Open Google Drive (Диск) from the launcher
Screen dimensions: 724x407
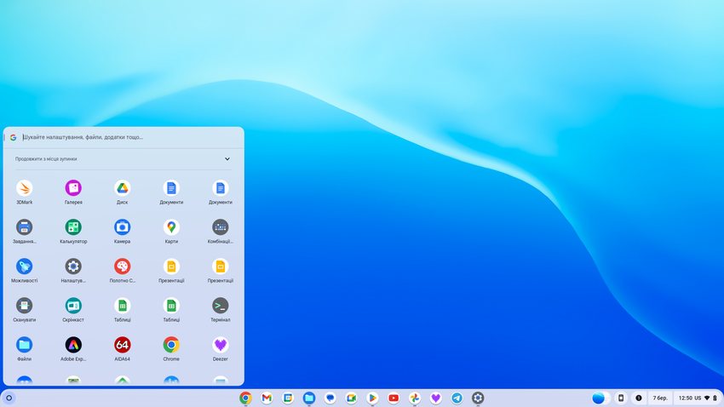(x=122, y=188)
